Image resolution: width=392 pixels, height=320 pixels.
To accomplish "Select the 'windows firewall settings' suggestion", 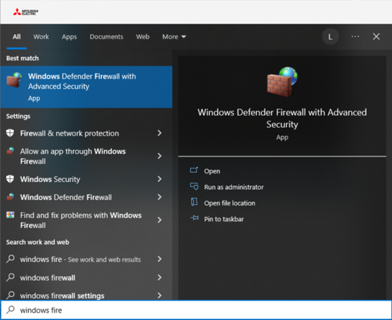I will tap(86, 295).
